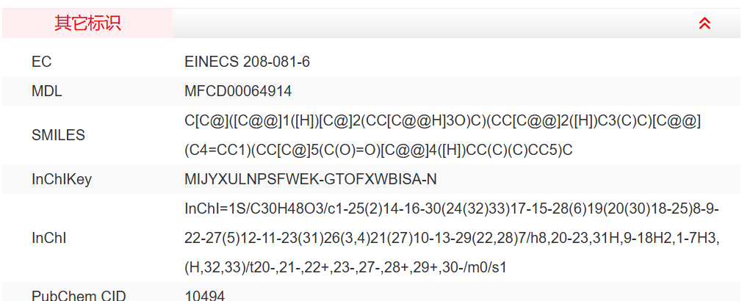The height and width of the screenshot is (301, 753).
Task: Click the MDL row label
Action: (47, 92)
